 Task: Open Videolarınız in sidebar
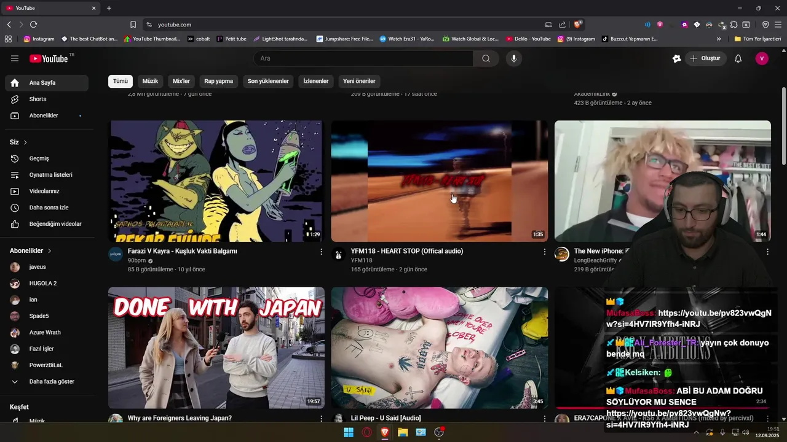point(47,191)
